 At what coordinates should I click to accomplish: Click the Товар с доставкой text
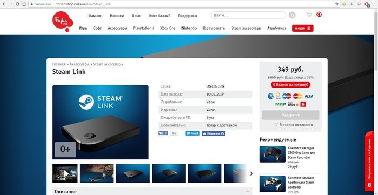221,125
